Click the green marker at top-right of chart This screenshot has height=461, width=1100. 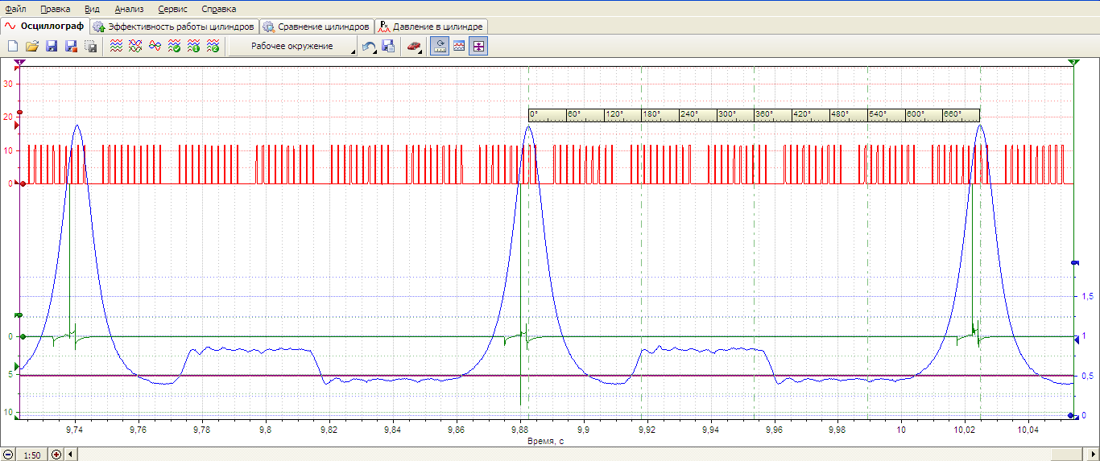tap(1073, 62)
